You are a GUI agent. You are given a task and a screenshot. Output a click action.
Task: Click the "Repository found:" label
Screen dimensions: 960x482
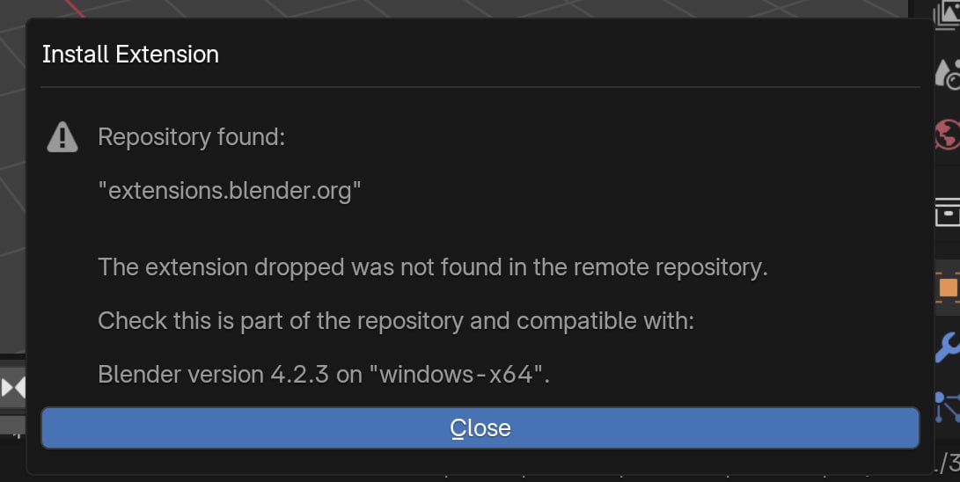(191, 138)
